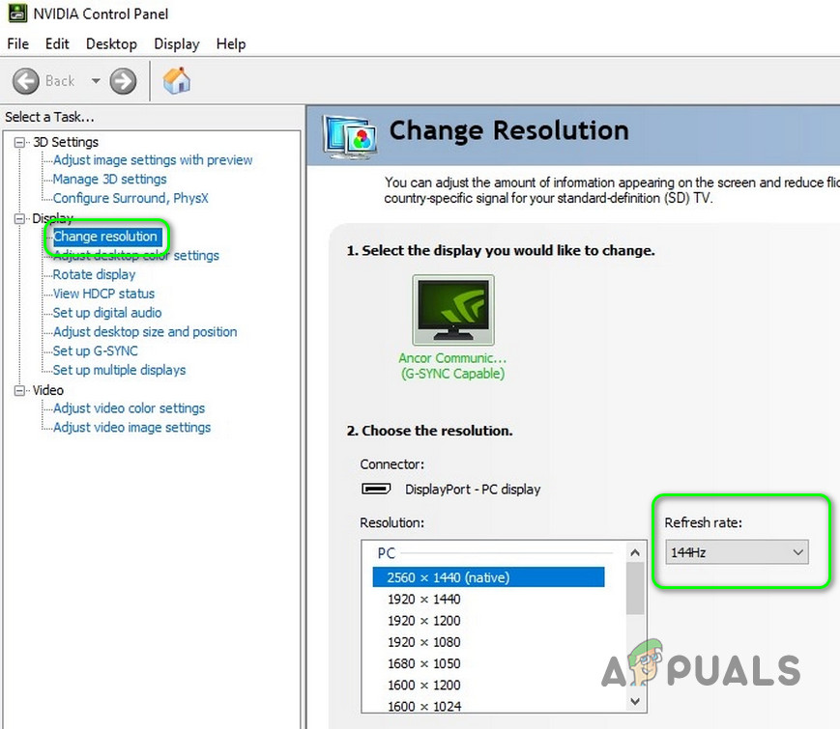Open Adjust video image settings
Screen dimensions: 840x729
[x=131, y=428]
